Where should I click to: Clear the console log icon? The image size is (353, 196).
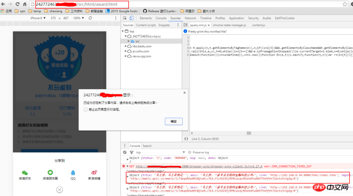125,152
